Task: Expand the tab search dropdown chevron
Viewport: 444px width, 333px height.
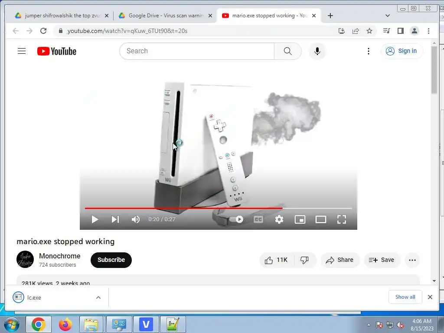Action: click(388, 16)
